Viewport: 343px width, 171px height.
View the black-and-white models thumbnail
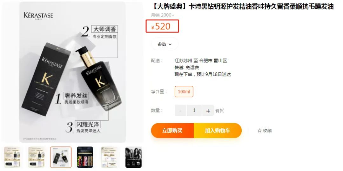coord(133,157)
